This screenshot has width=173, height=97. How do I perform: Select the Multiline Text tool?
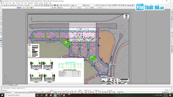click(x=1, y=47)
